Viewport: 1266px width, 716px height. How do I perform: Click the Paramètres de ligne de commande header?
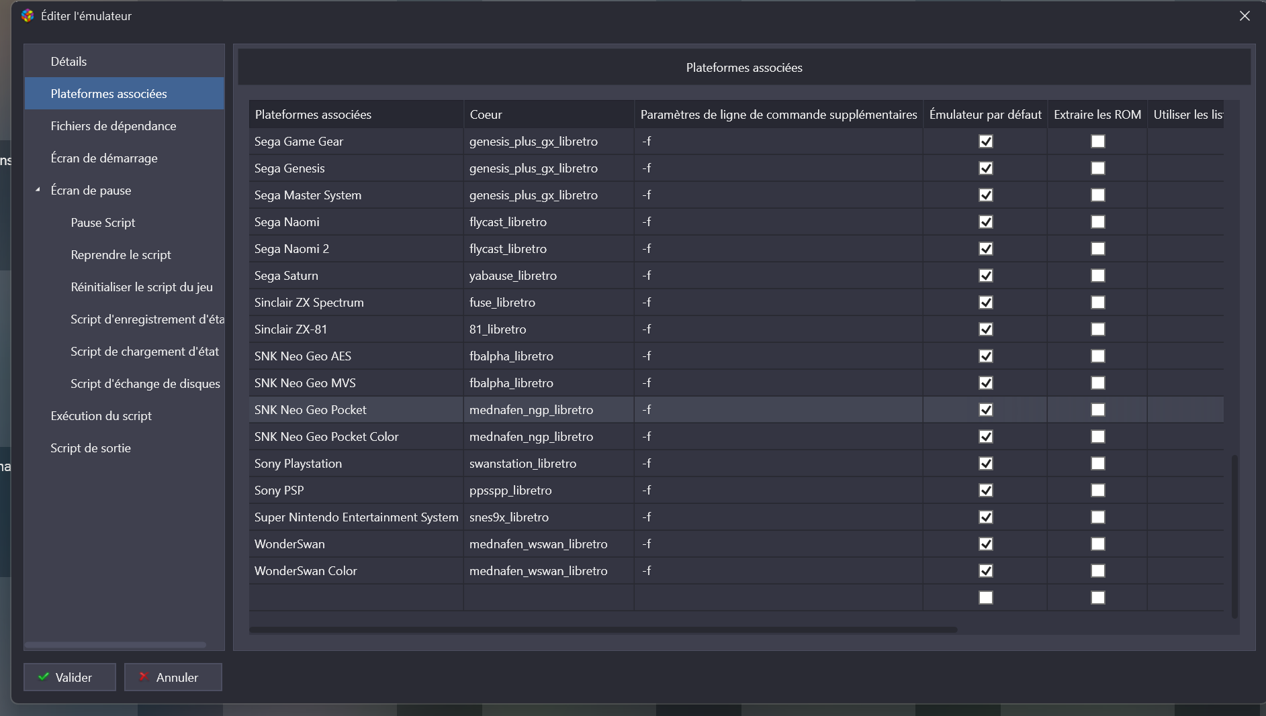coord(778,114)
